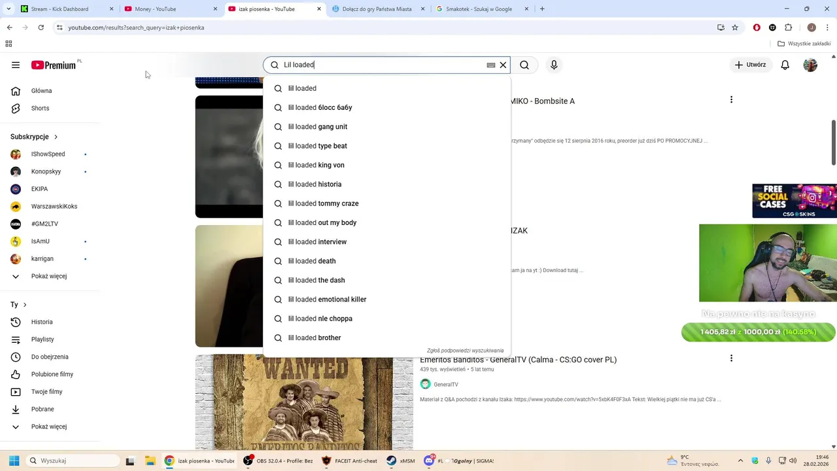Open the Konopskyy subscription channel
Image resolution: width=837 pixels, height=471 pixels.
pos(50,171)
